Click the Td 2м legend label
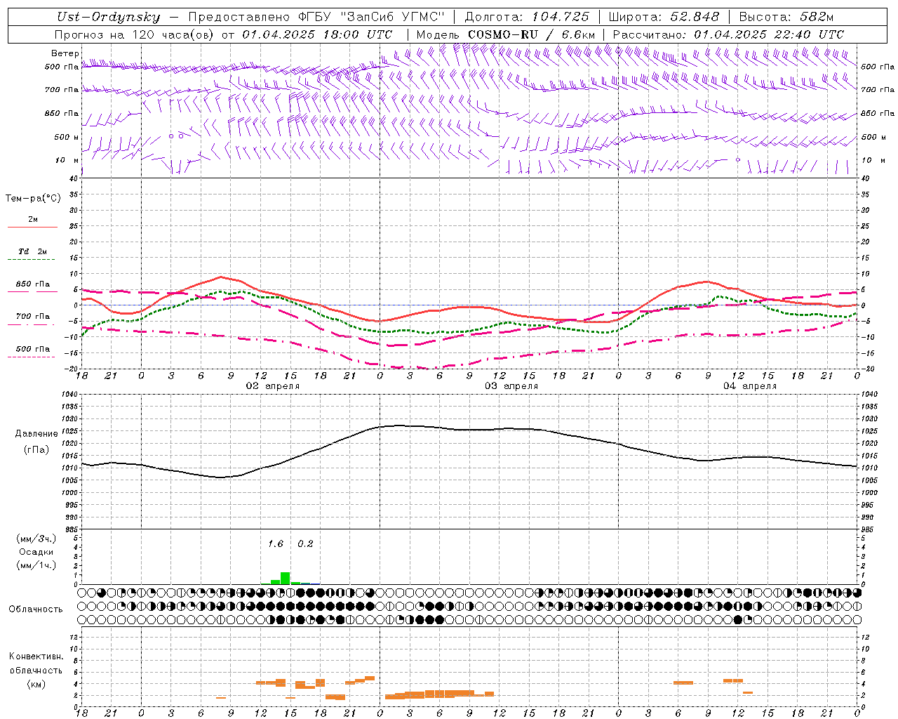The image size is (898, 719). 33,251
